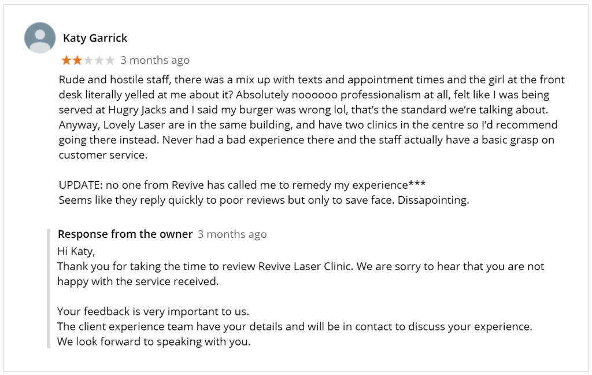Click the second orange rating star
Viewport: 592px width, 375px height.
click(77, 60)
